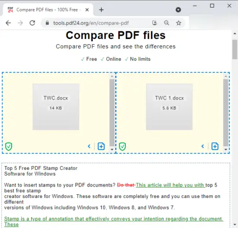Click the green shield icon in right panel
This screenshot has height=228, width=238.
122,147
